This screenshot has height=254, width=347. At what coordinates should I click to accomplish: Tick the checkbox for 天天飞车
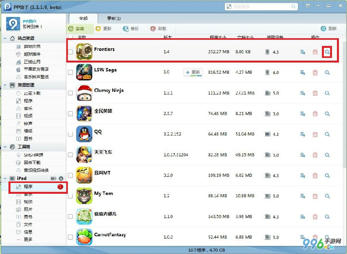pos(71,155)
